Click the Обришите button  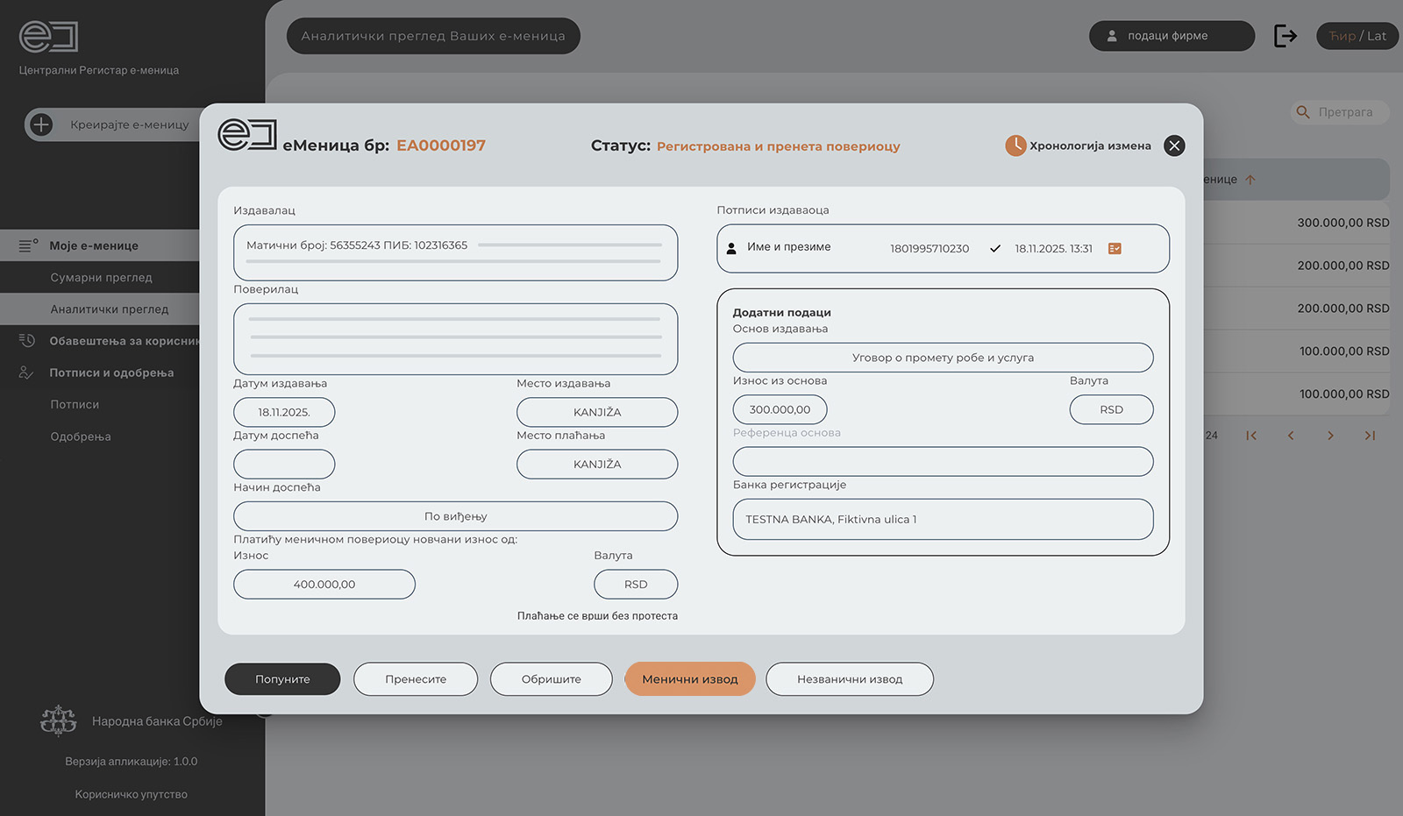[x=551, y=679]
